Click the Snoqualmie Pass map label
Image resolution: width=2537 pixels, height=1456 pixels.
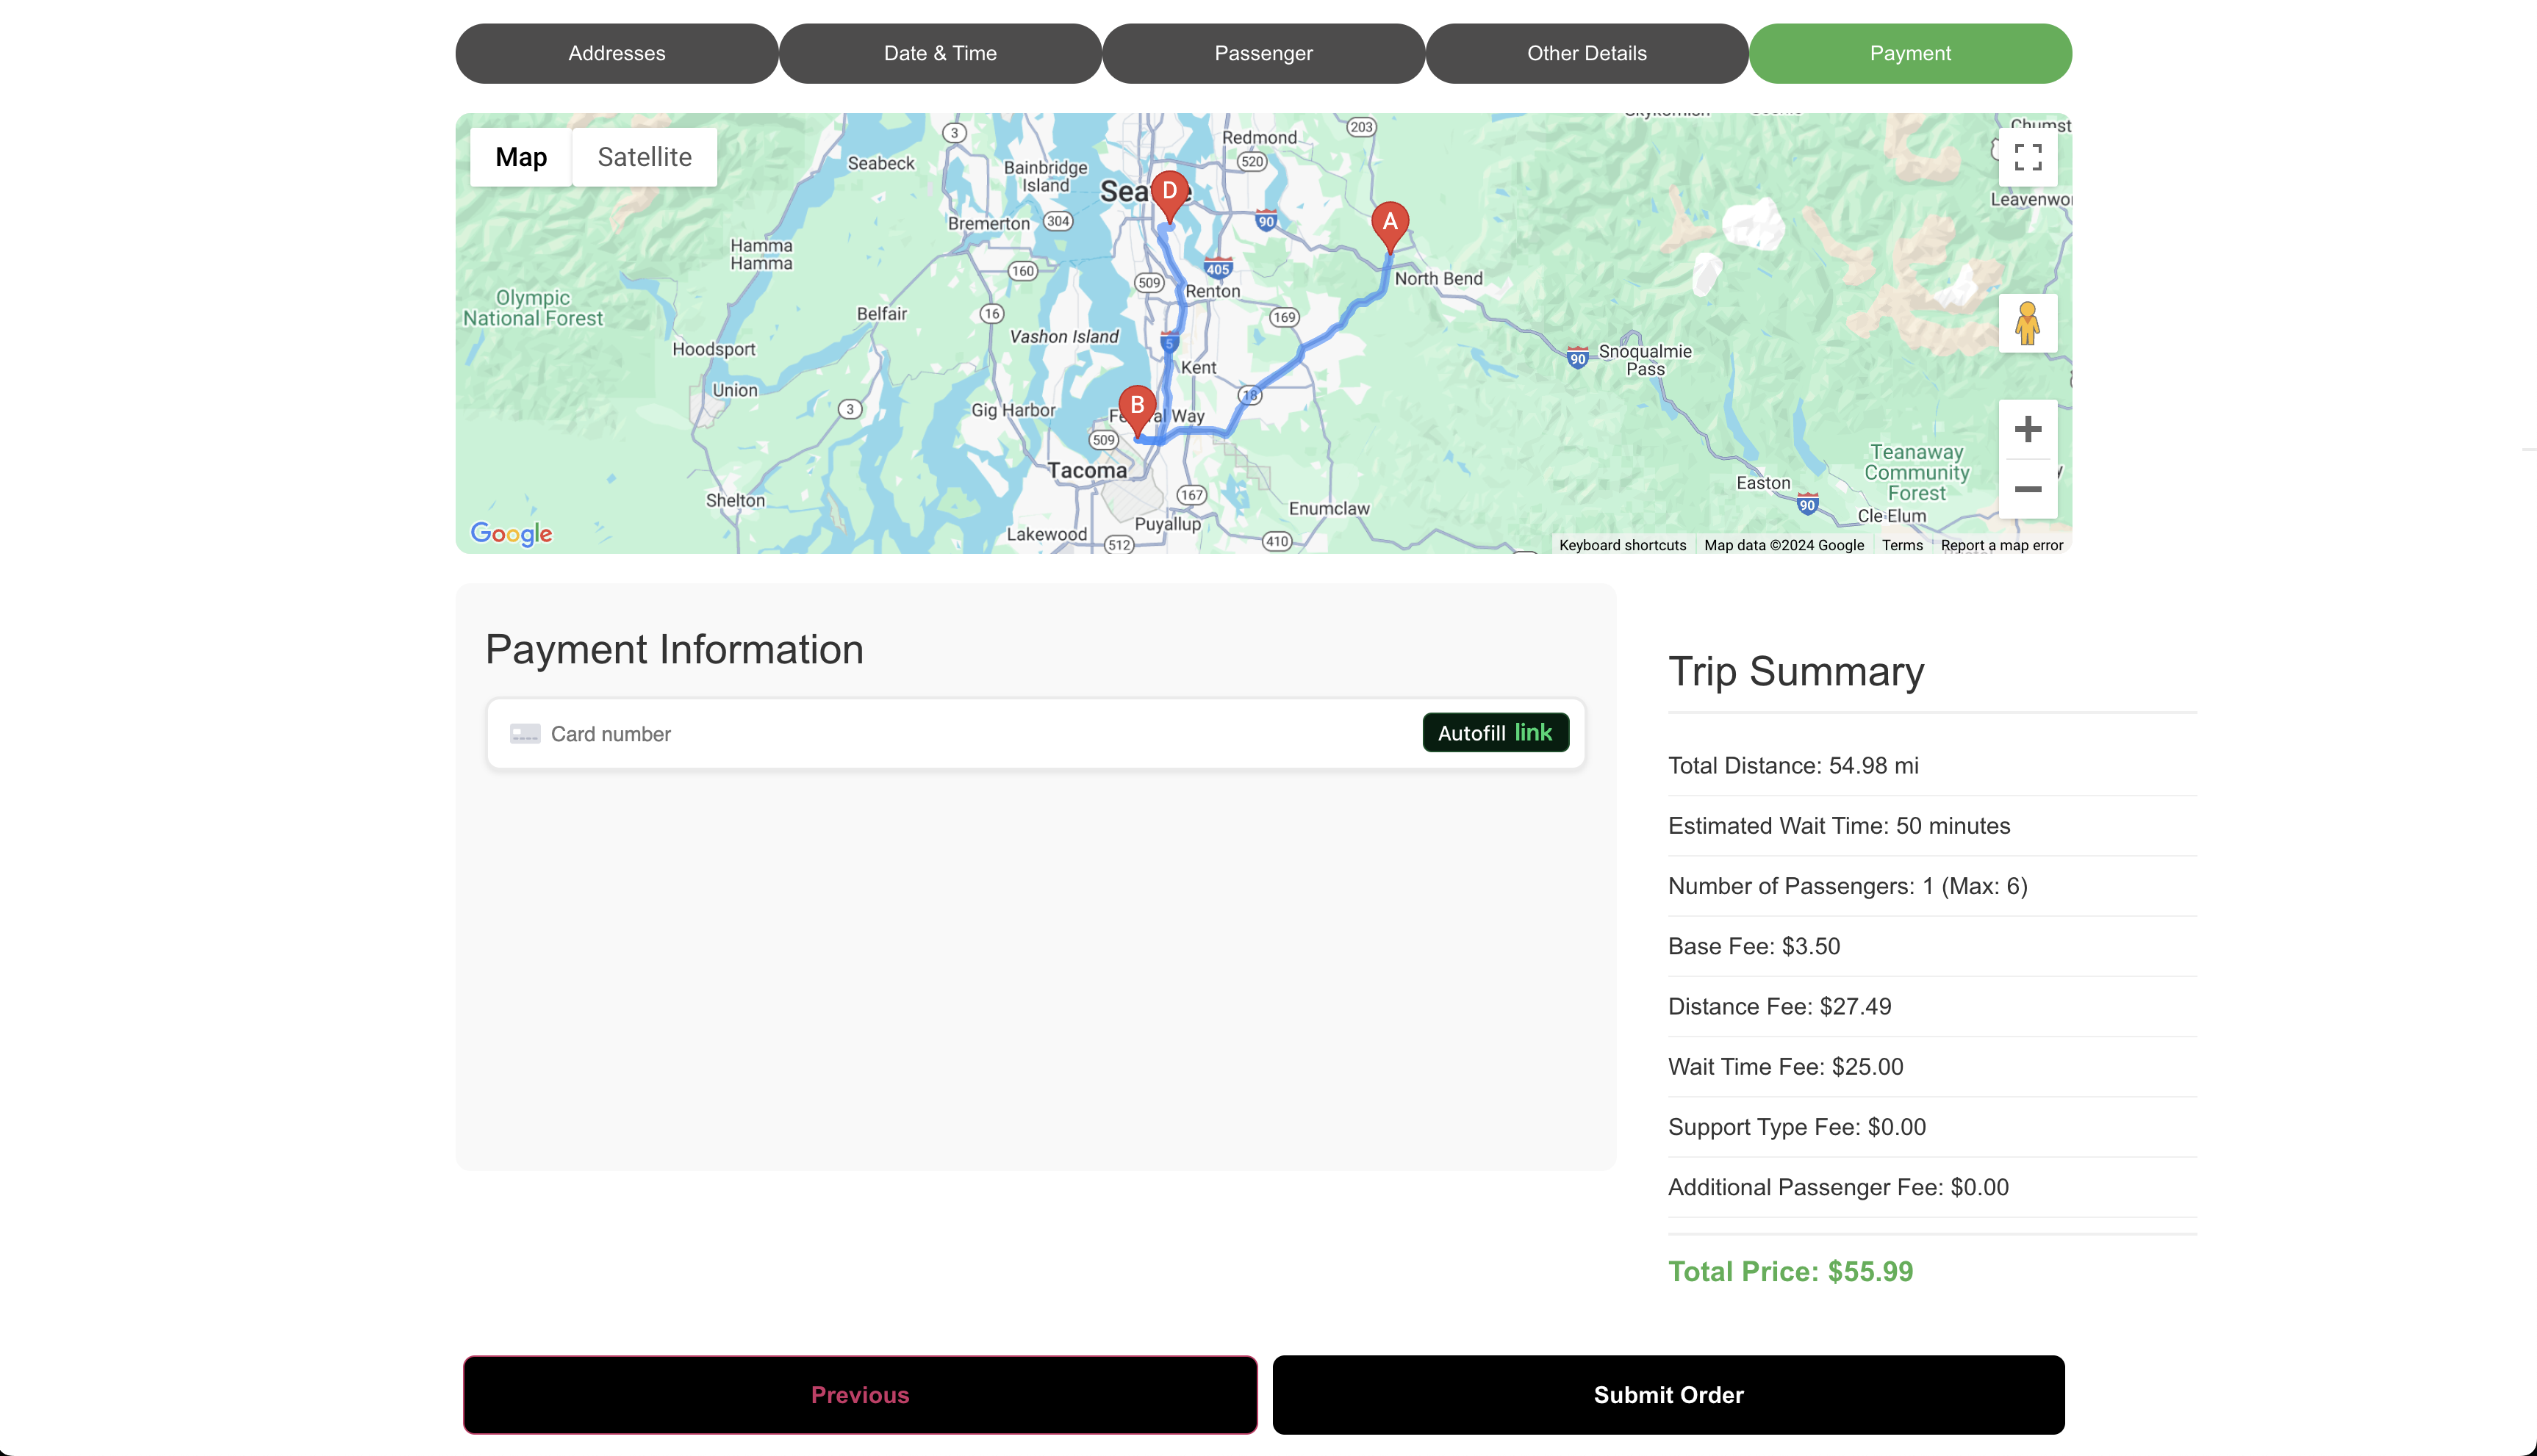(x=1645, y=360)
